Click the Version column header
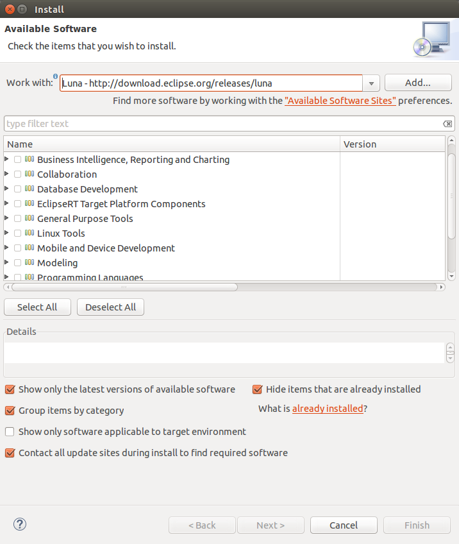 pos(393,144)
